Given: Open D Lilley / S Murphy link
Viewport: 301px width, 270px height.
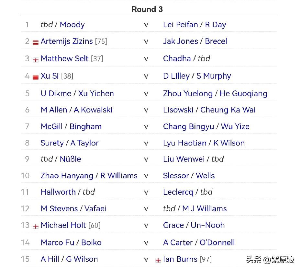Looking at the screenshot, I should click(x=197, y=76).
